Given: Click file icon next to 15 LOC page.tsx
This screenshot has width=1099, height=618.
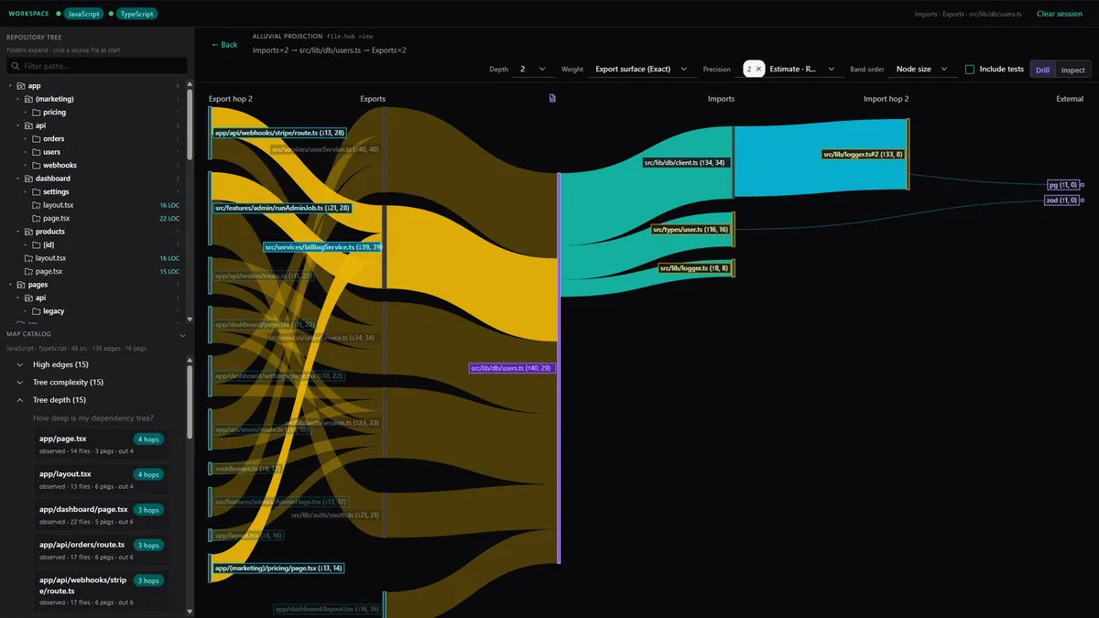Looking at the screenshot, I should [28, 271].
